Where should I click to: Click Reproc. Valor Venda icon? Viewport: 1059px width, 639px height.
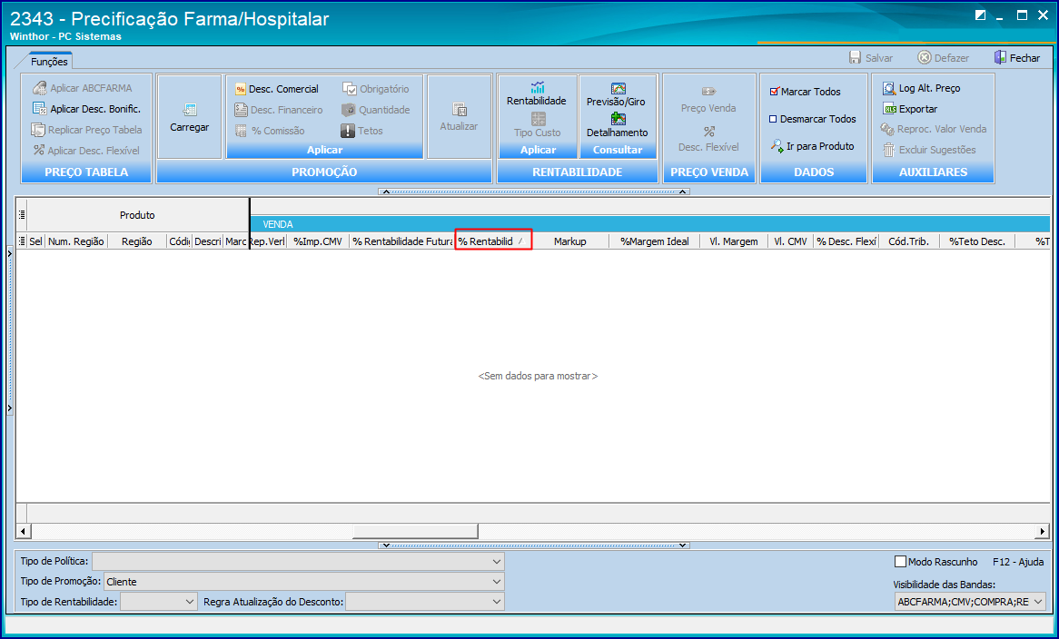[887, 129]
